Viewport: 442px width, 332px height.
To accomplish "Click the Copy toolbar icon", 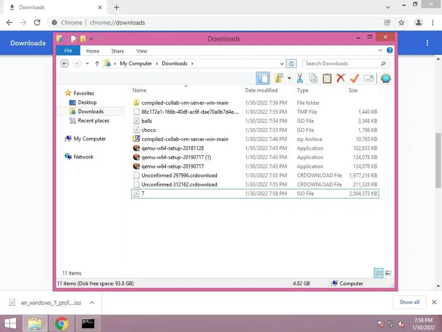I will click(x=313, y=78).
